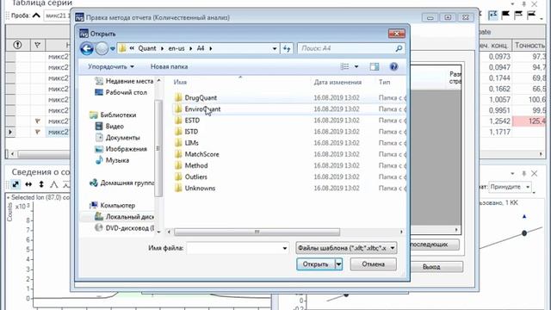Open the Музыка library
The image size is (551, 310).
[113, 160]
